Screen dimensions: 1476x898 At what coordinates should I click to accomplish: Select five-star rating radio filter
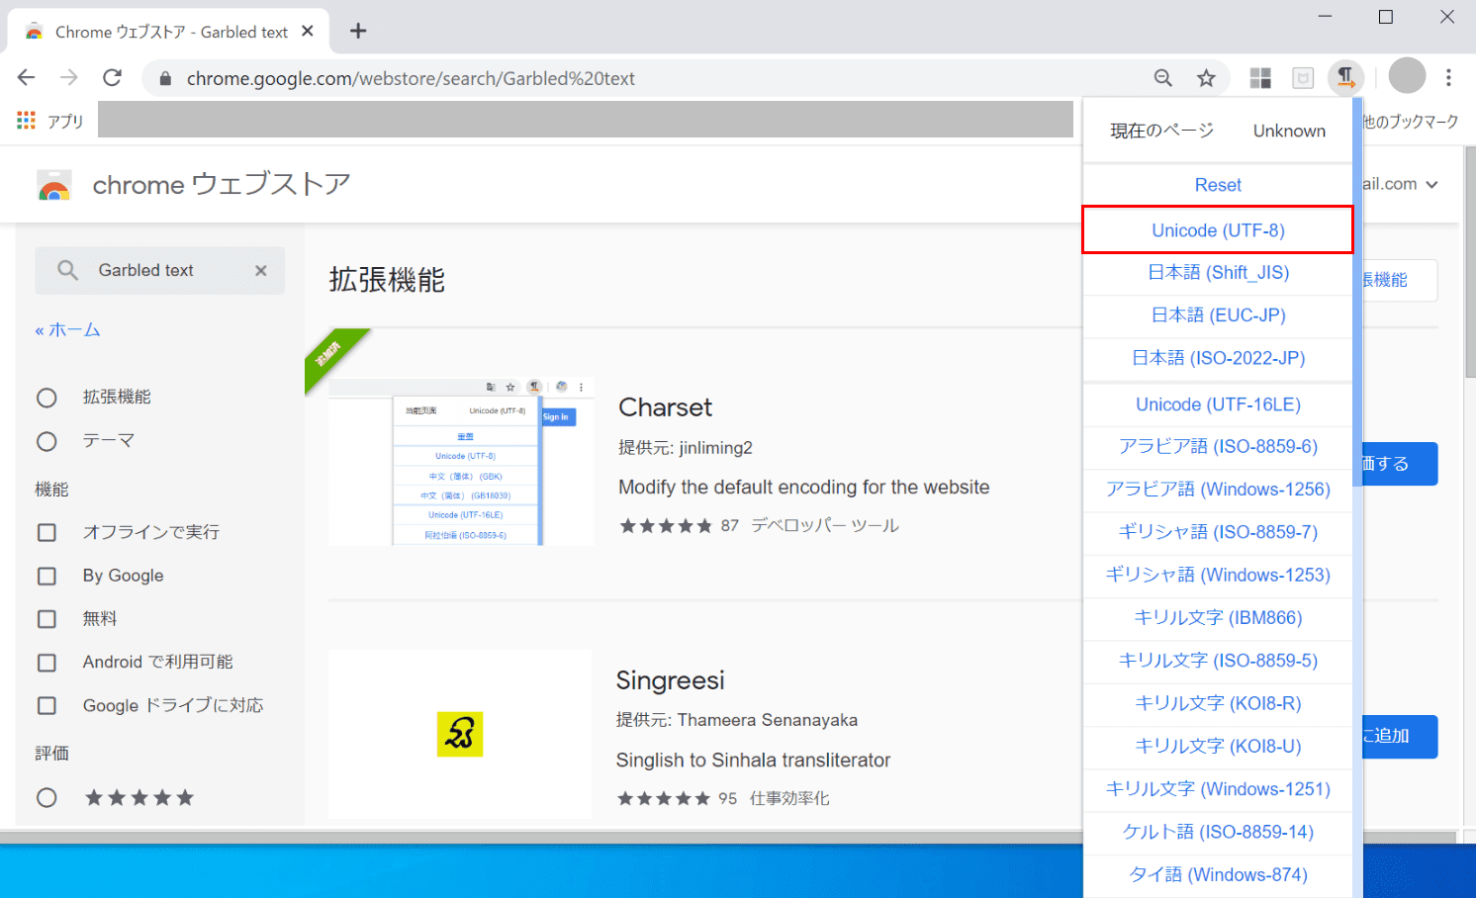[x=46, y=797]
